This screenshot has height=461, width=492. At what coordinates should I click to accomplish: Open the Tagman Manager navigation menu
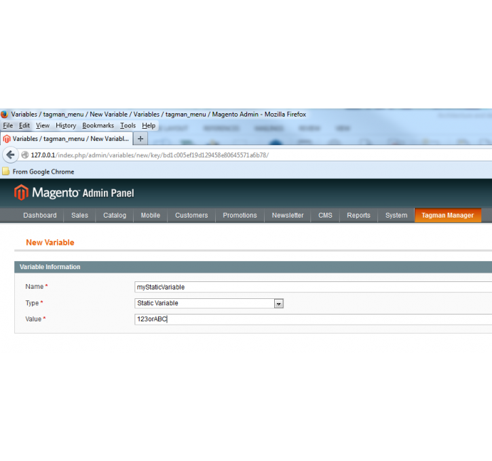click(448, 216)
